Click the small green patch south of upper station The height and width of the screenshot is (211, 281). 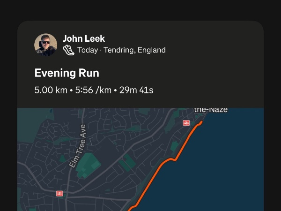(175, 146)
